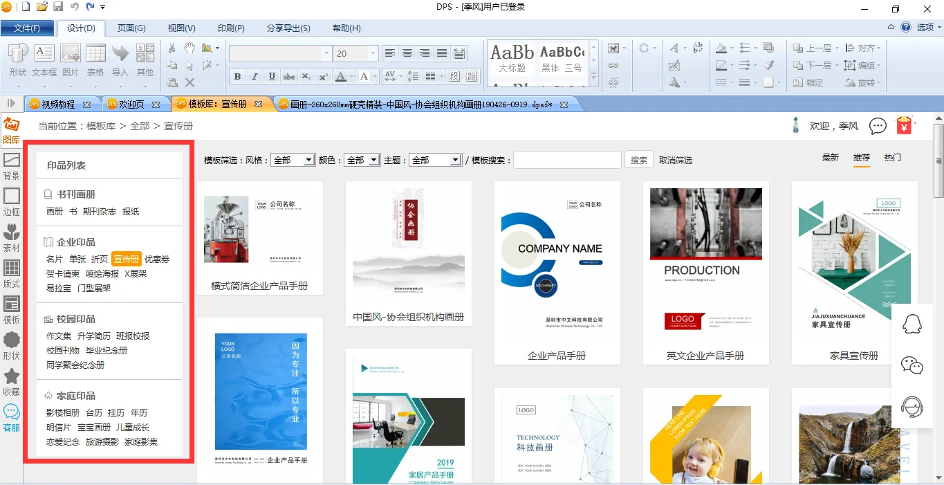Click the 表格 table insert icon
944x485 pixels.
95,60
